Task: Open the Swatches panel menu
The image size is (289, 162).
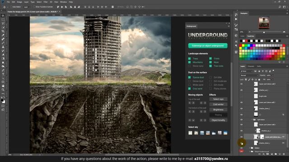Action: (287, 36)
